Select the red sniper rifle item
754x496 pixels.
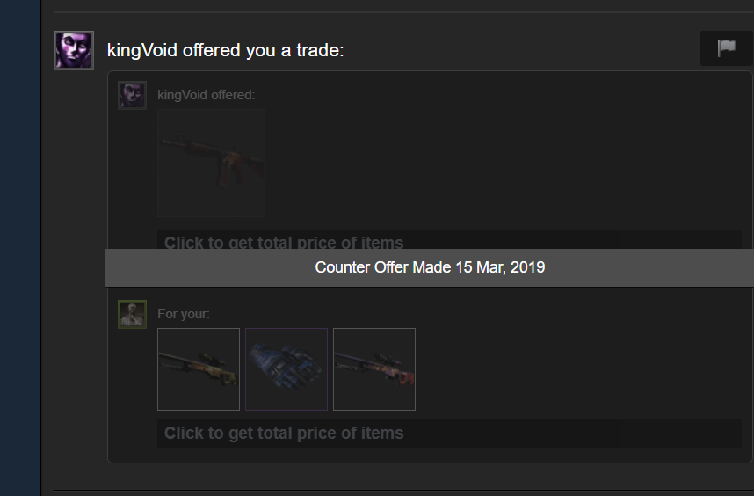[x=374, y=369]
